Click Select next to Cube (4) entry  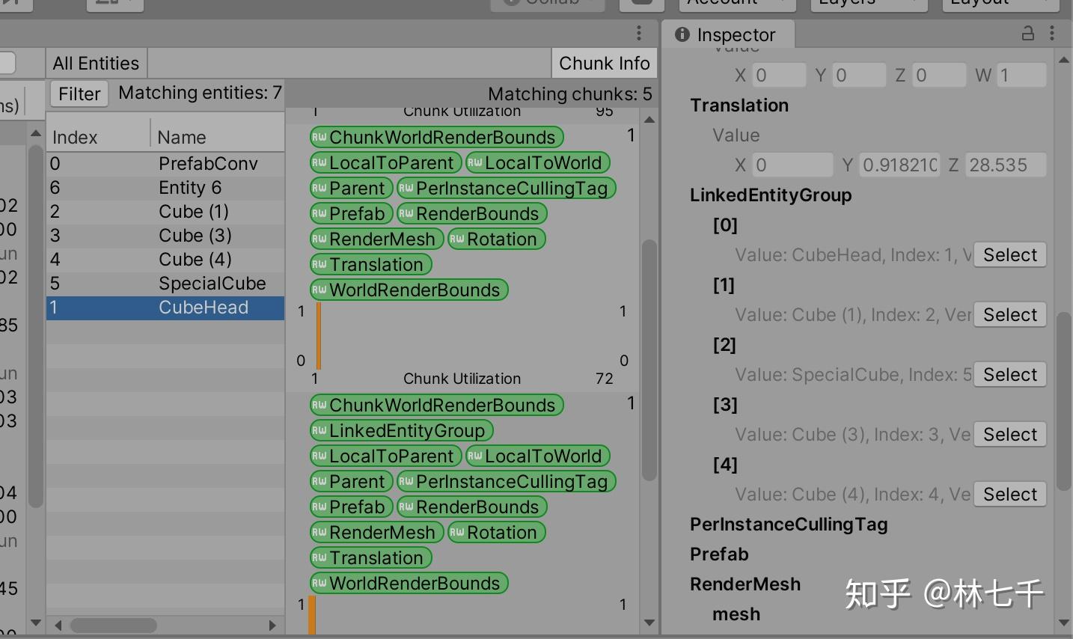pos(1009,494)
